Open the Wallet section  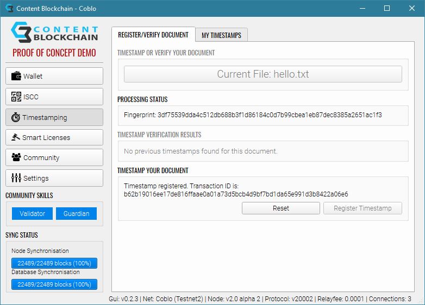pyautogui.click(x=54, y=76)
